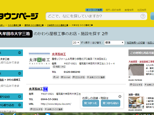Click the 見つかった button
This screenshot has height=115, width=154.
point(91,103)
